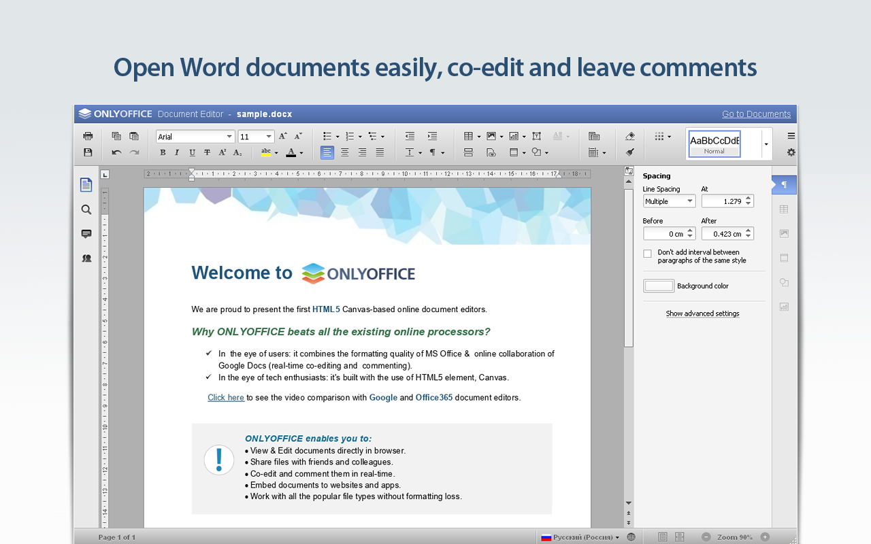The image size is (871, 544).
Task: Click the Copy style paintbrush icon
Action: (630, 152)
